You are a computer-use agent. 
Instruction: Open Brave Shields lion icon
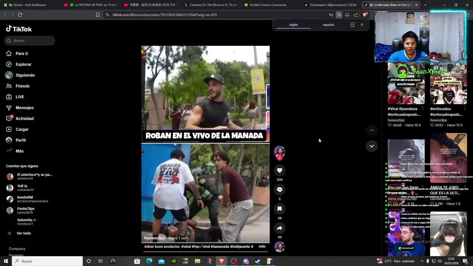tap(364, 15)
